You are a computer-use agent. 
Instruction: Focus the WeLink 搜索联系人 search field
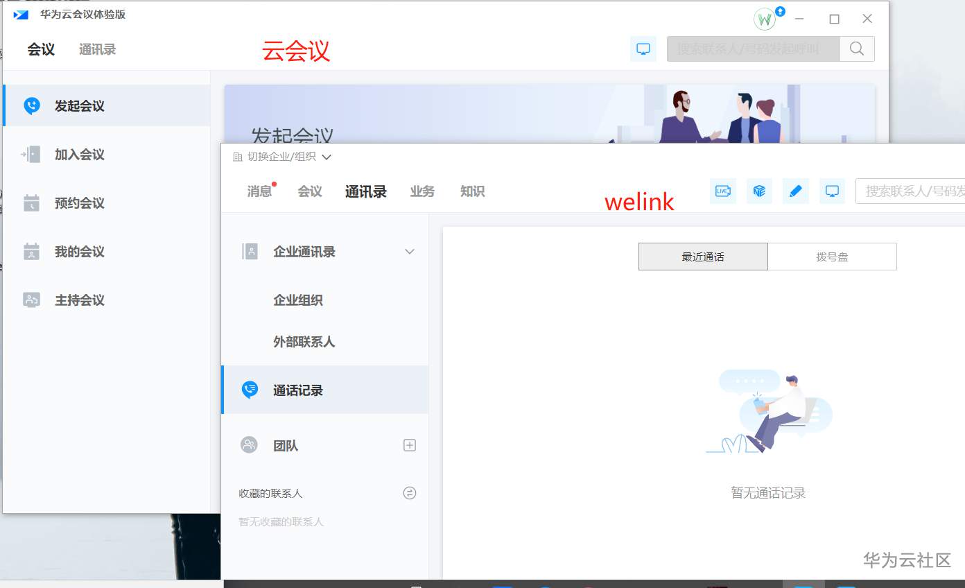910,191
